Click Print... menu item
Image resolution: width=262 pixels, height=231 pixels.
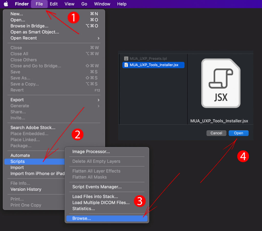[x=35, y=199]
